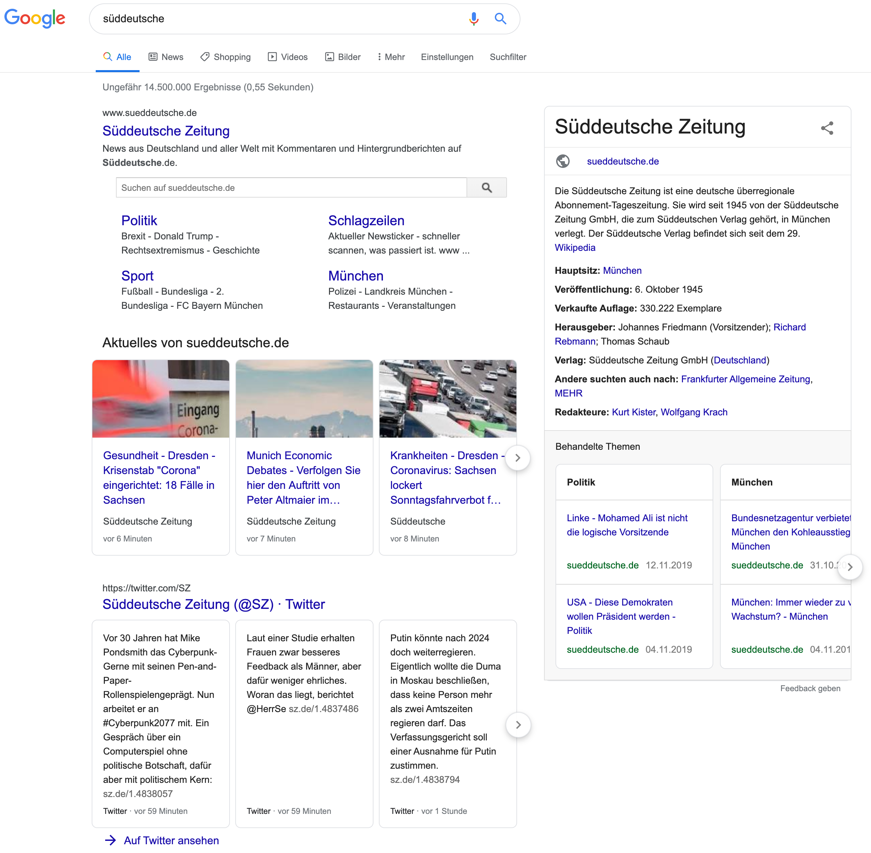Click the München topic card header
871x853 pixels.
tap(785, 482)
